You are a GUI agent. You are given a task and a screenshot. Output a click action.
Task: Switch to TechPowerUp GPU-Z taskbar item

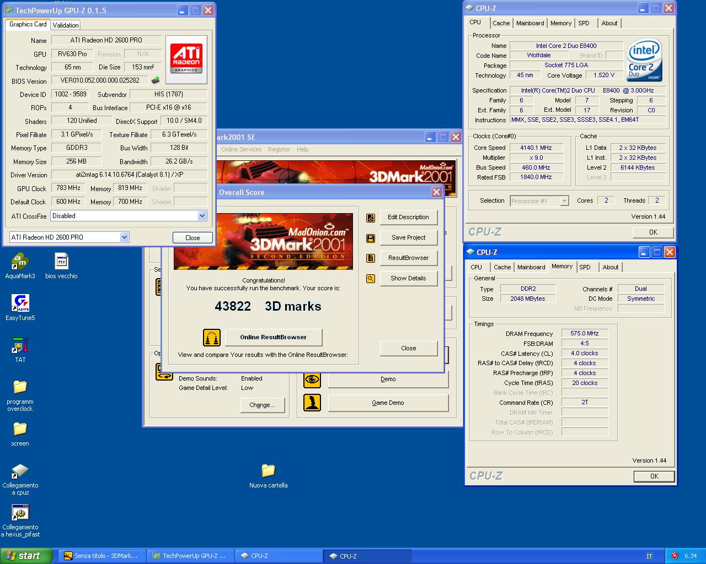[x=190, y=556]
